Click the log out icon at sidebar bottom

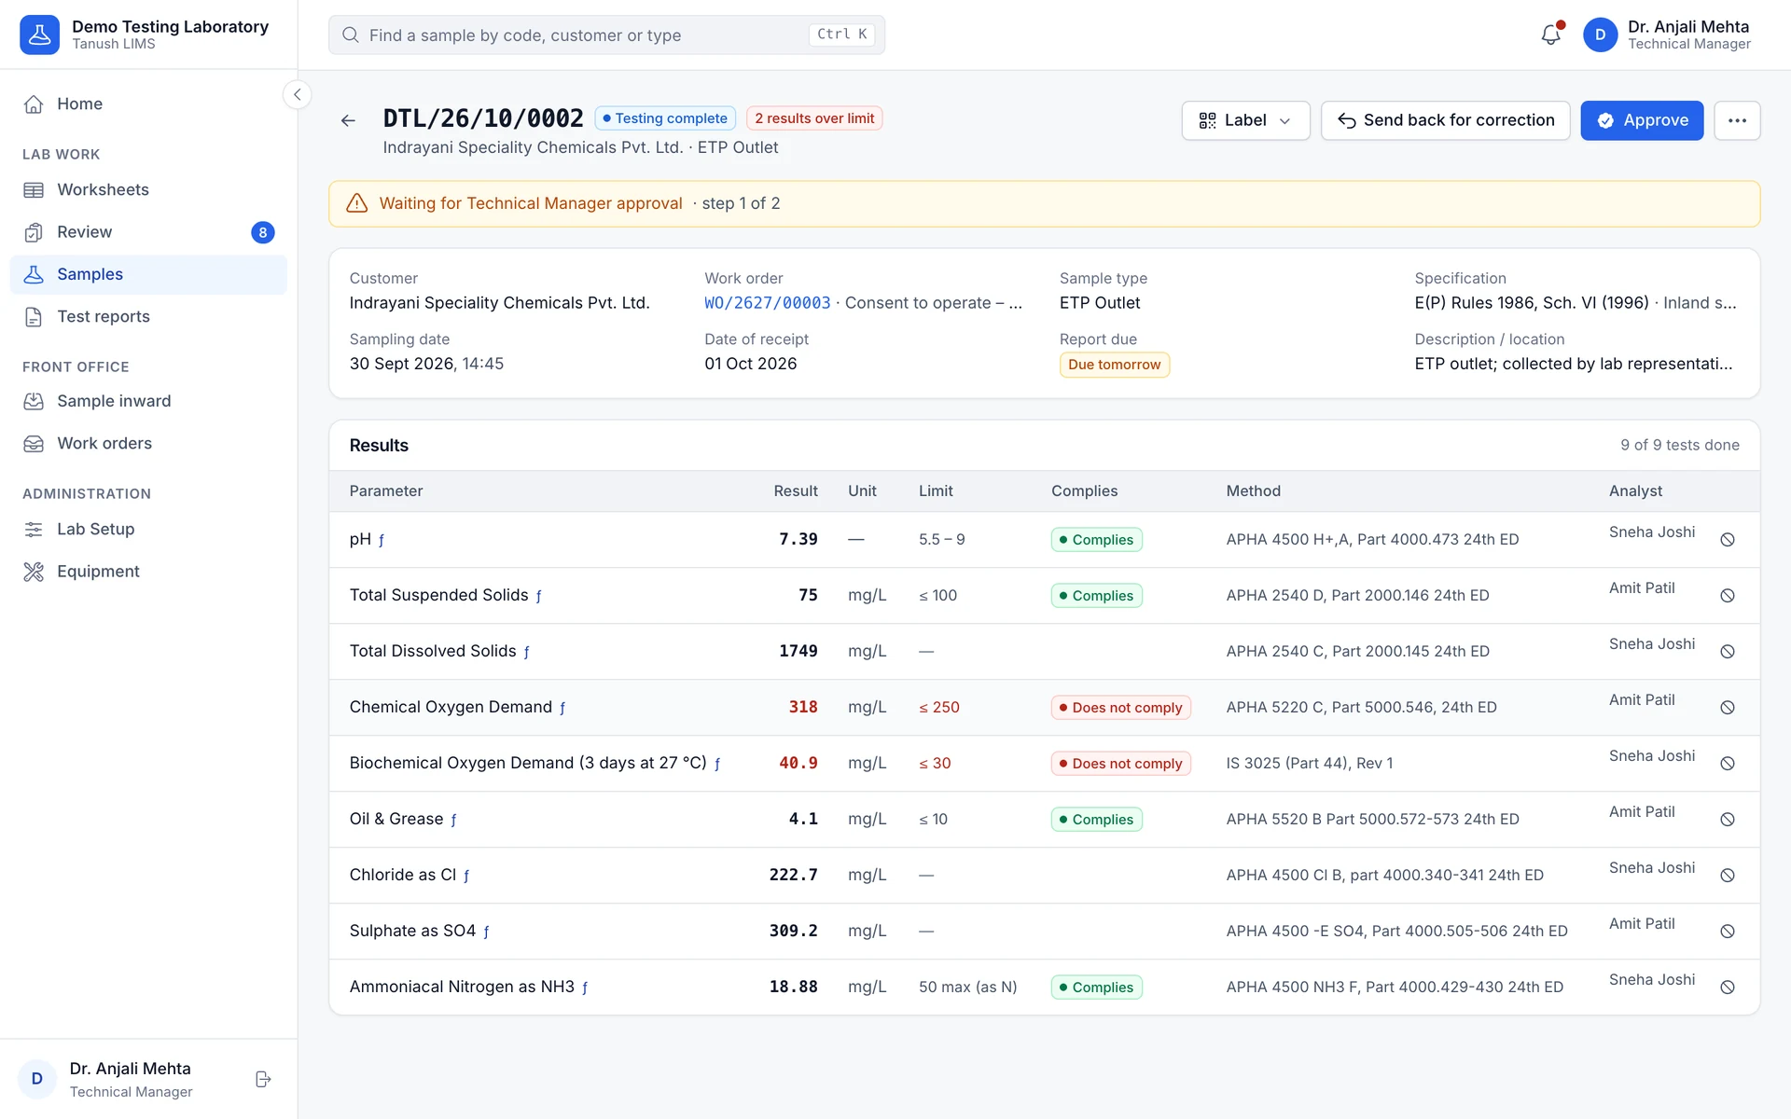click(x=263, y=1079)
